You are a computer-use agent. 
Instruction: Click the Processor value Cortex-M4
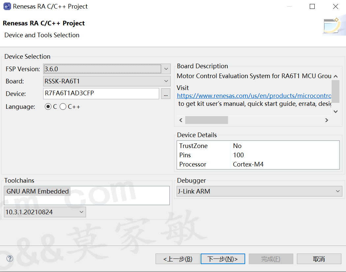248,164
